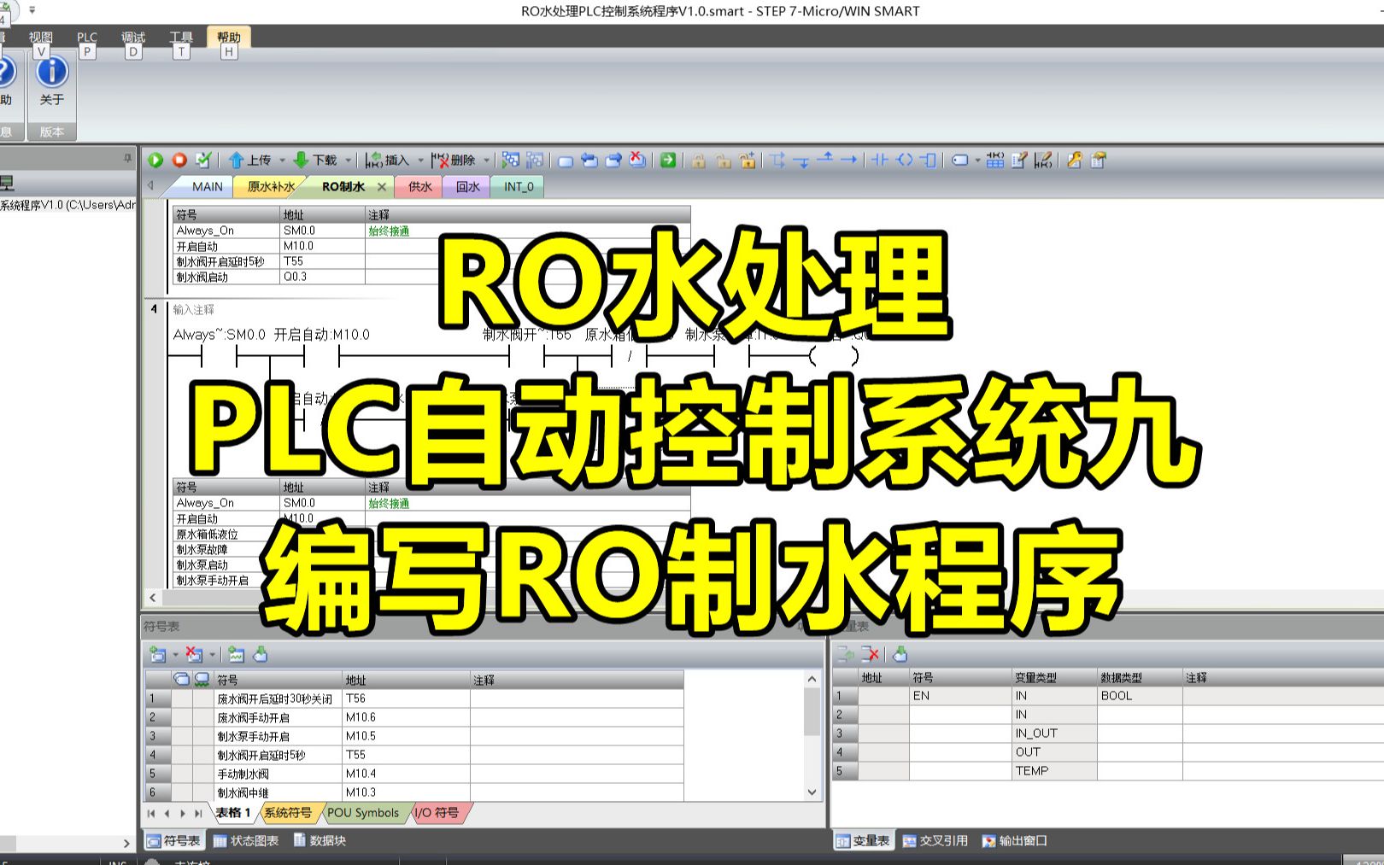Click the insert branch line icon
The width and height of the screenshot is (1384, 865).
coord(777,160)
